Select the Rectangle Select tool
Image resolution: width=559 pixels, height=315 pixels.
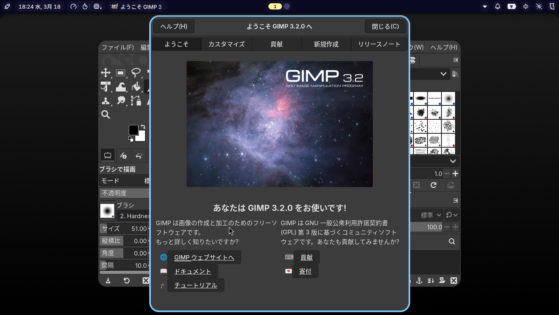pos(121,73)
